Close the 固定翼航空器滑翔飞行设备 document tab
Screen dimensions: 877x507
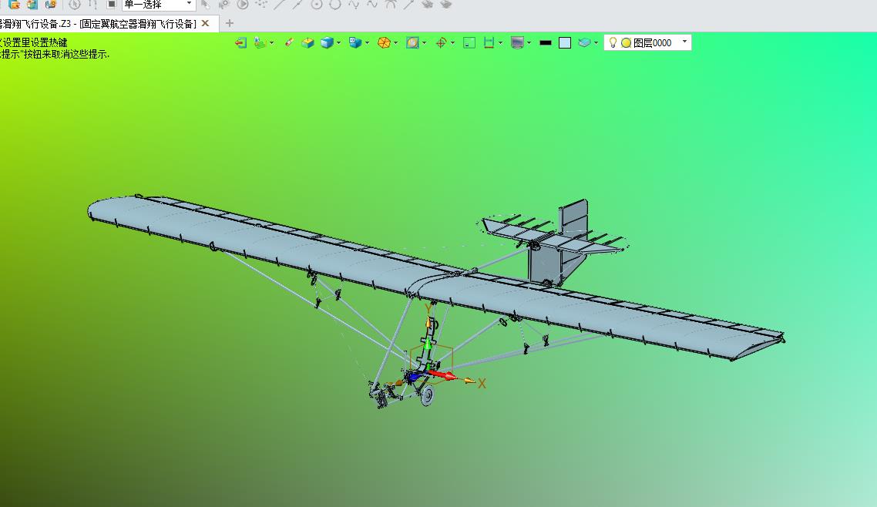click(205, 23)
